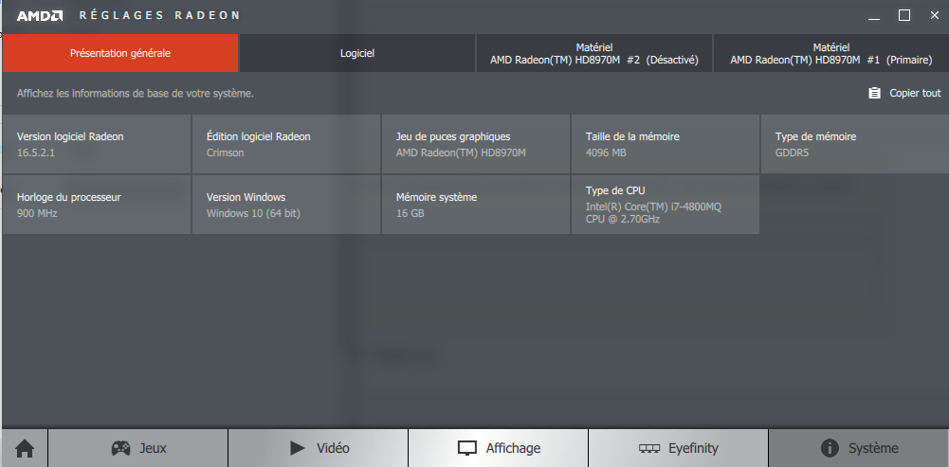Click Copier tout

point(904,93)
